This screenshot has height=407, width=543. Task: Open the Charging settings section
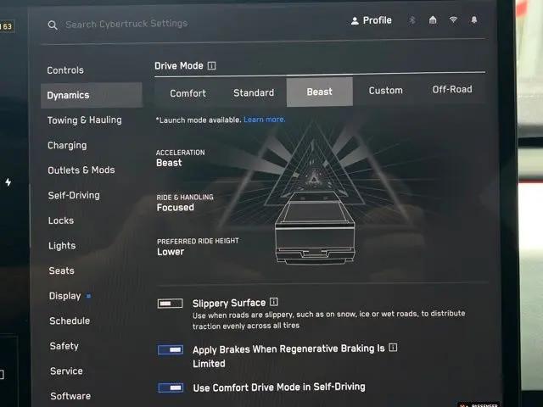click(x=67, y=145)
